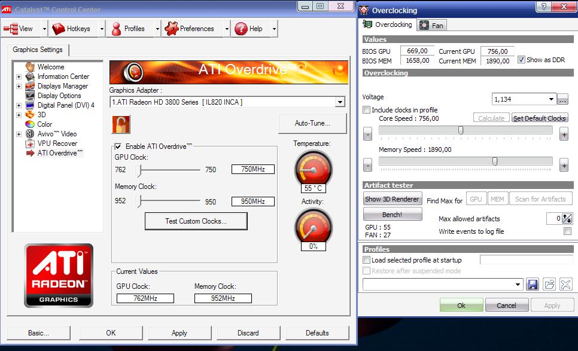Image resolution: width=578 pixels, height=351 pixels.
Task: Click the Bench! button
Action: pyautogui.click(x=393, y=214)
